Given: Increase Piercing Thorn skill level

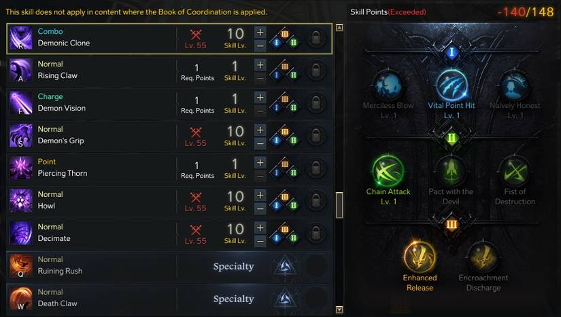Looking at the screenshot, I should [260, 162].
